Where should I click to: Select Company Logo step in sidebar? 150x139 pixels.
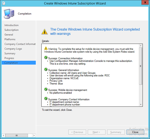click(x=13, y=49)
